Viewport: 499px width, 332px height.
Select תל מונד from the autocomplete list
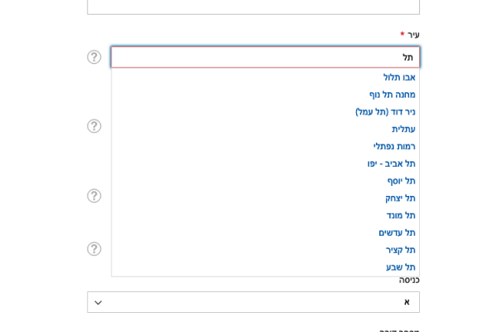[x=400, y=216]
